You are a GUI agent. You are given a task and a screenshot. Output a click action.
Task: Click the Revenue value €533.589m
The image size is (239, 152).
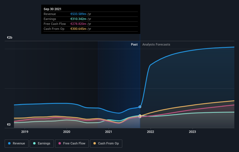78,14
